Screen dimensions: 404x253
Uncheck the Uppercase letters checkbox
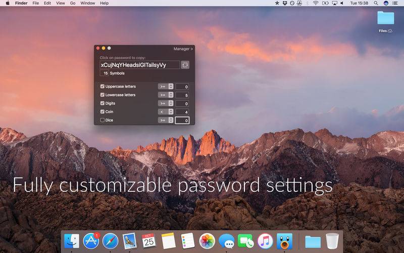pyautogui.click(x=103, y=87)
